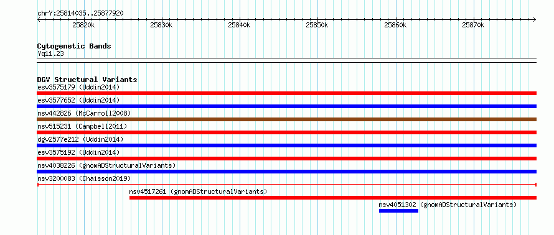The image size is (554, 235).
Task: Open variant label dgv2577e212 (Uddin2014)
Action: pyautogui.click(x=80, y=139)
